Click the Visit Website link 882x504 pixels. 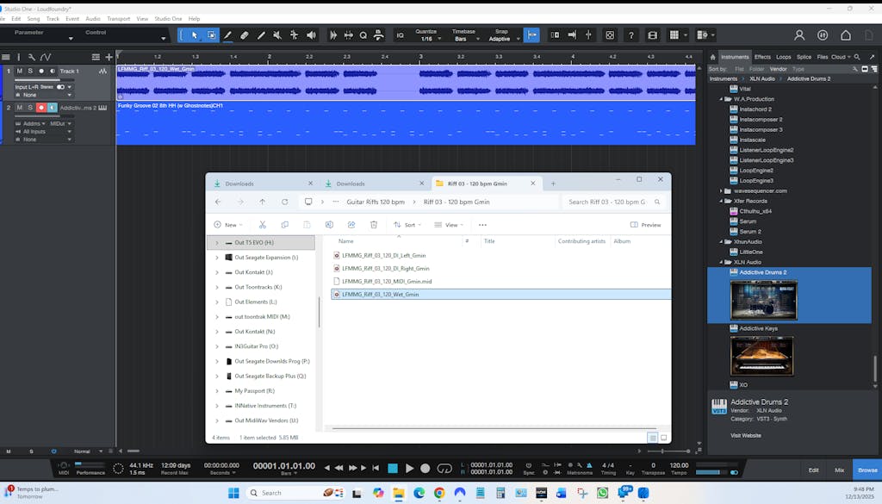click(746, 435)
